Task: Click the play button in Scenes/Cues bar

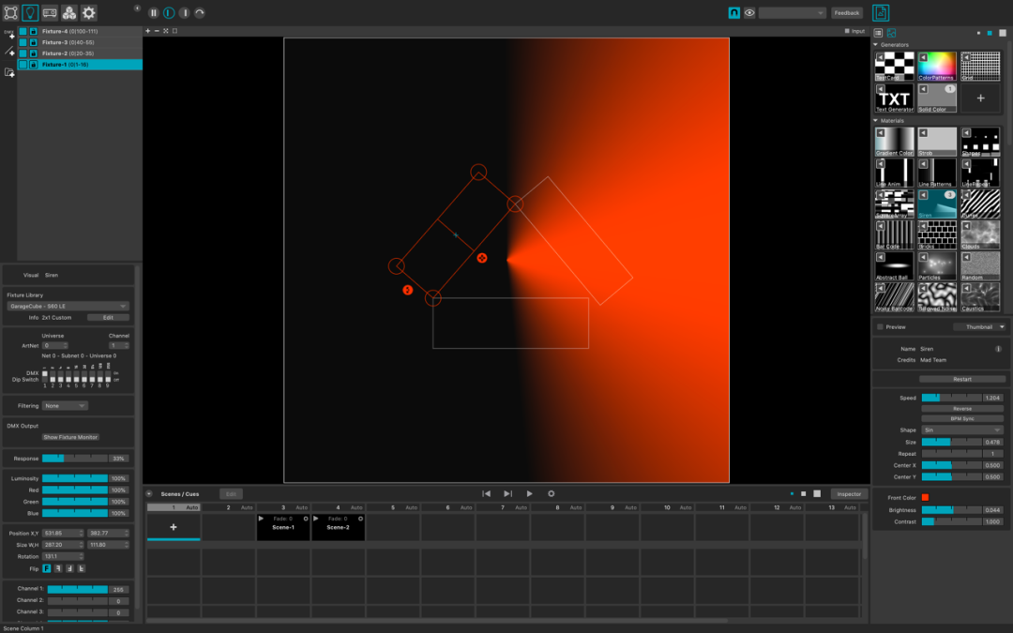Action: coord(530,493)
